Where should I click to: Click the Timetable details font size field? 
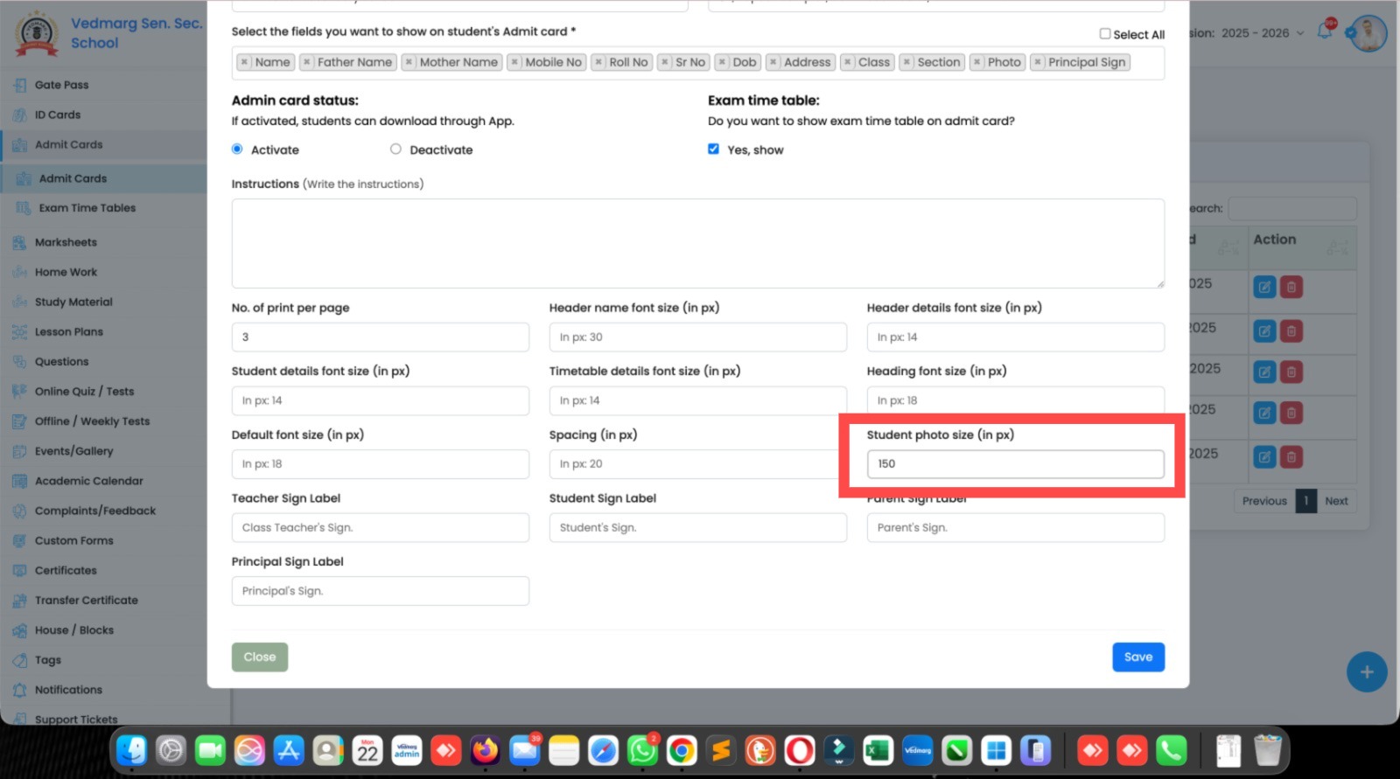697,400
